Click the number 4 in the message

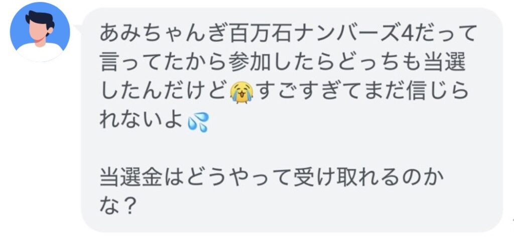(x=407, y=34)
